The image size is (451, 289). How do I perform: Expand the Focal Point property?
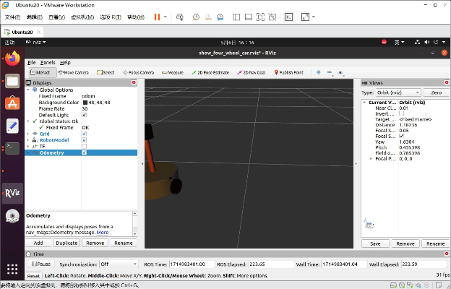(x=371, y=158)
